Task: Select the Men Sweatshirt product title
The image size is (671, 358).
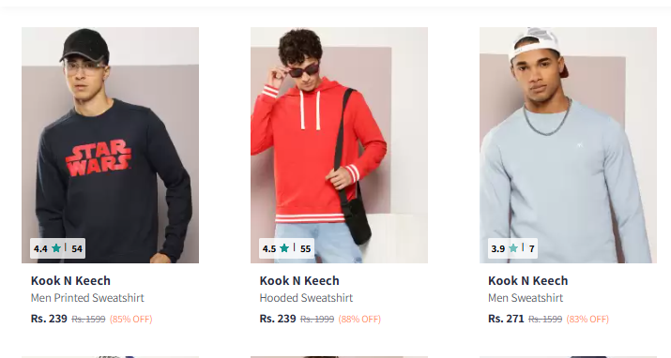Action: (526, 298)
